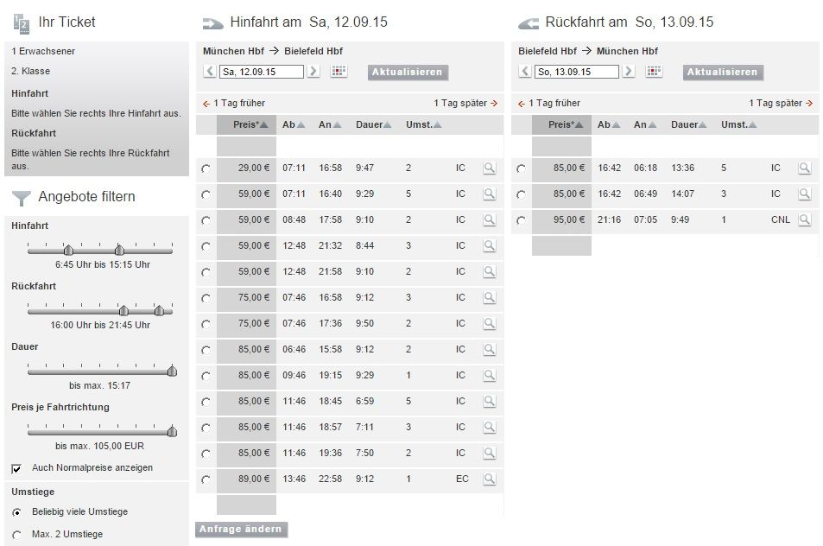
Task: Show details of 29,00 € outbound connection
Action: point(489,168)
